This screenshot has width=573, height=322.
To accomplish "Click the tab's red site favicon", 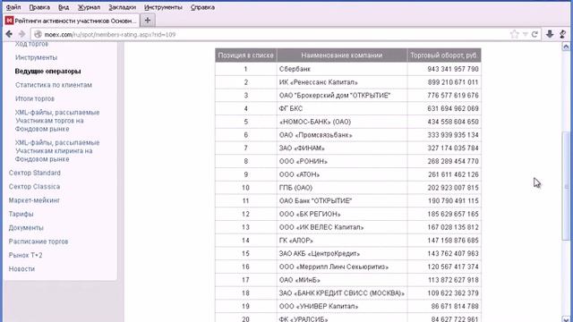I will (x=9, y=21).
